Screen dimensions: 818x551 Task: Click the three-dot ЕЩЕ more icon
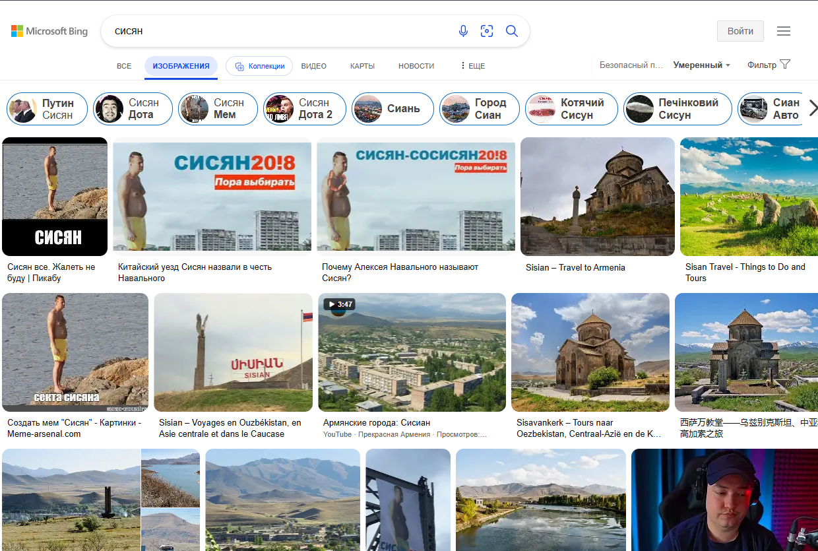click(462, 66)
